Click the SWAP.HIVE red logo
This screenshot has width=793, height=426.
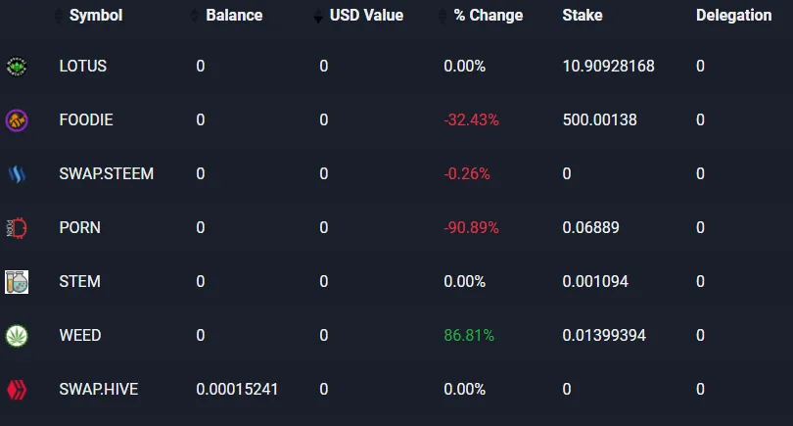pyautogui.click(x=17, y=390)
